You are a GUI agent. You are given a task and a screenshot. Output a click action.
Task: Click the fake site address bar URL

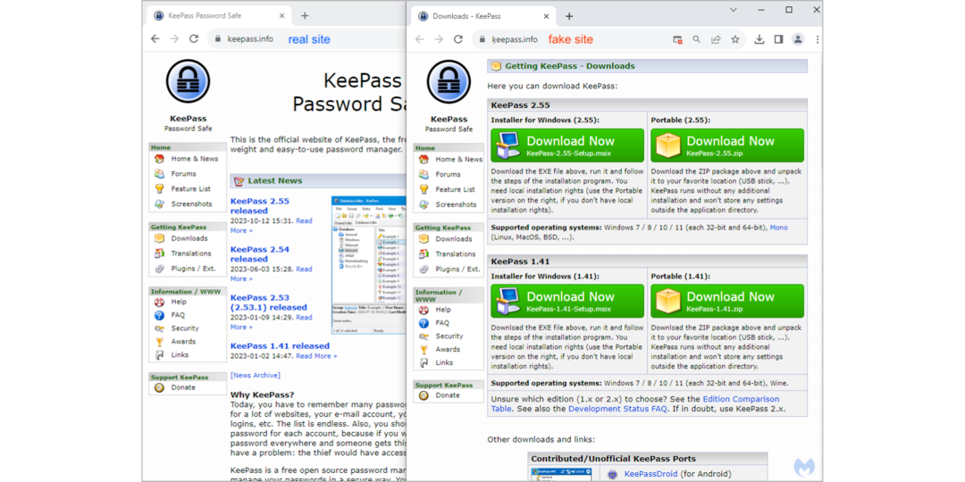pos(515,39)
